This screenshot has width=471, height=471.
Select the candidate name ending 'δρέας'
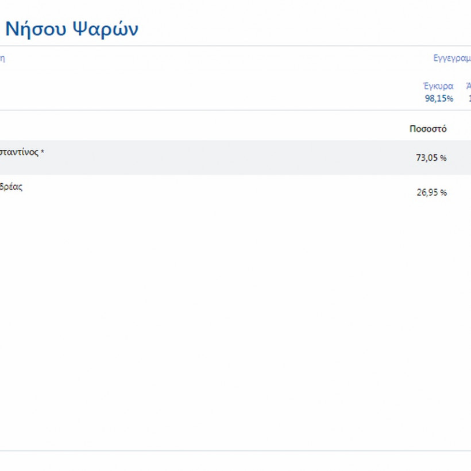[11, 187]
